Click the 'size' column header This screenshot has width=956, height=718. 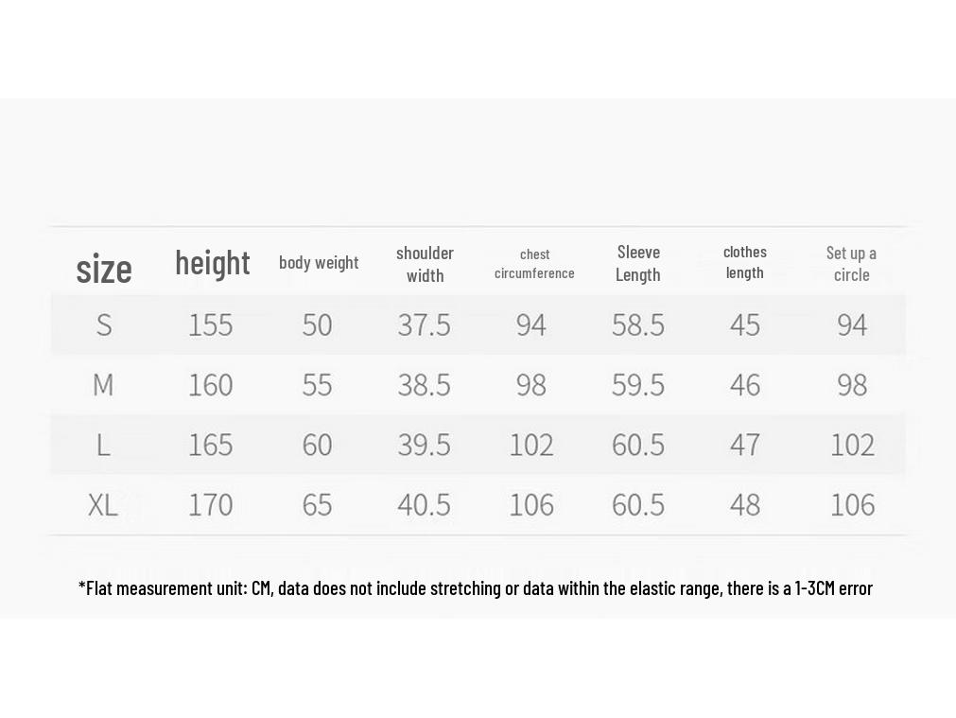pos(104,269)
